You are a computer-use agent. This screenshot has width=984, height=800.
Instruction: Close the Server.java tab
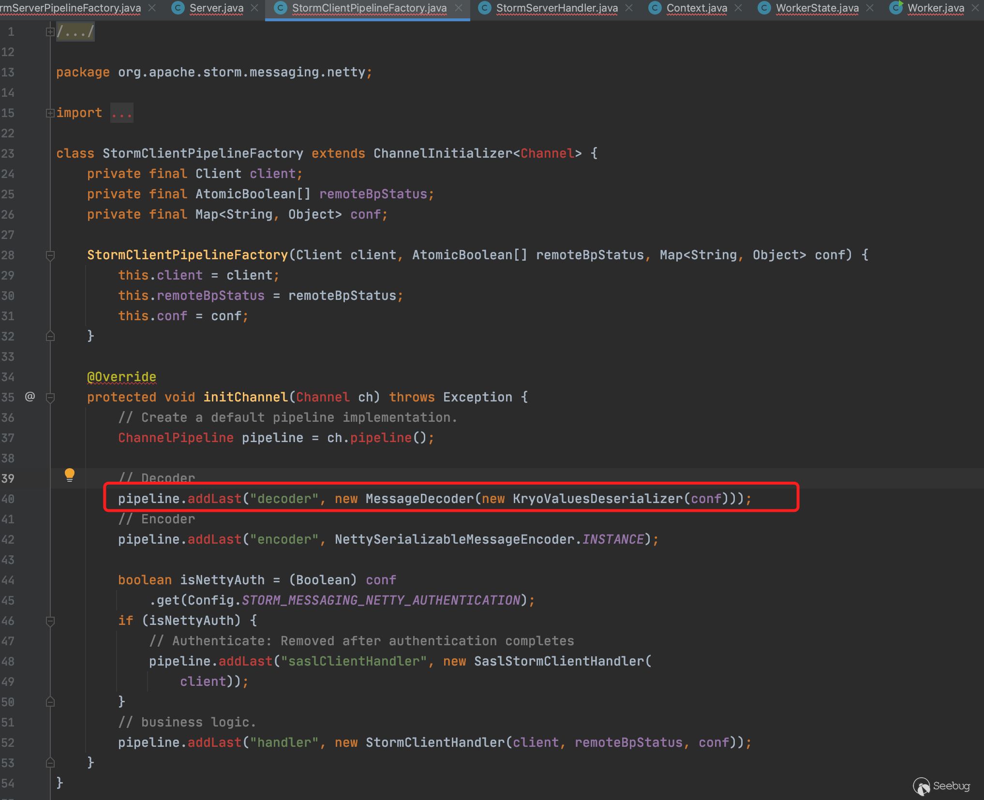[x=255, y=8]
